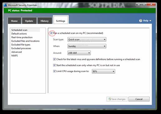The width and height of the screenshot is (161, 114).
Task: Disable Limit CPU usage checkbox
Action: point(54,71)
